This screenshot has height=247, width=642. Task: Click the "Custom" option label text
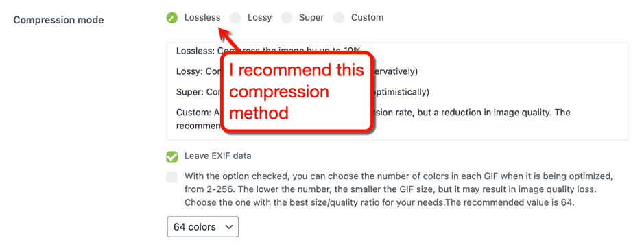pos(367,18)
